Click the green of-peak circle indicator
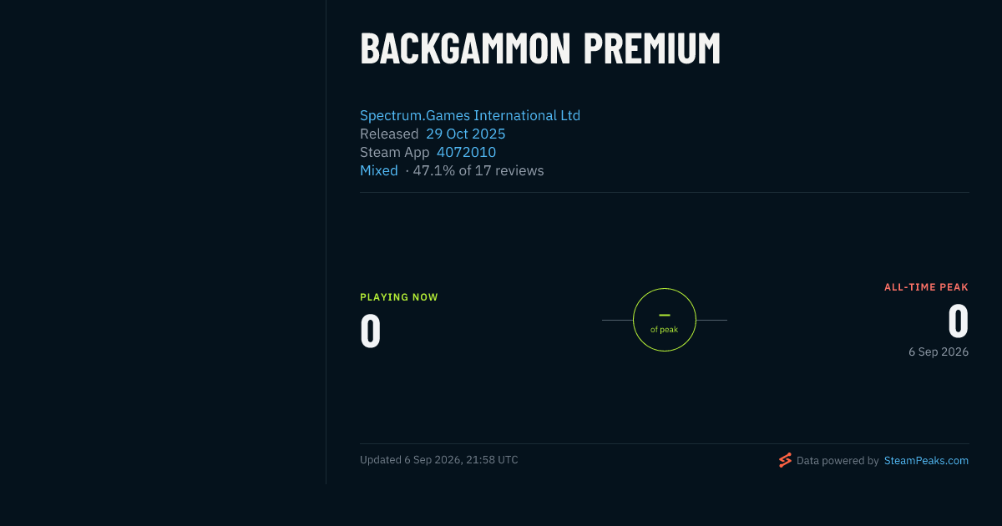 click(665, 320)
